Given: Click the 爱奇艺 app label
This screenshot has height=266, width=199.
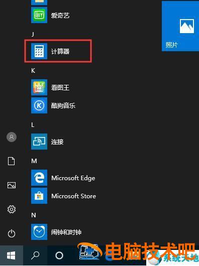Looking at the screenshot, I should 60,16.
